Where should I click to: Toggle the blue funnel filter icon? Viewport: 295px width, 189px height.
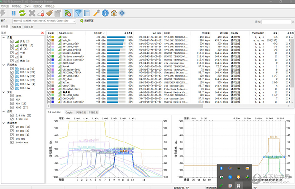point(78,13)
